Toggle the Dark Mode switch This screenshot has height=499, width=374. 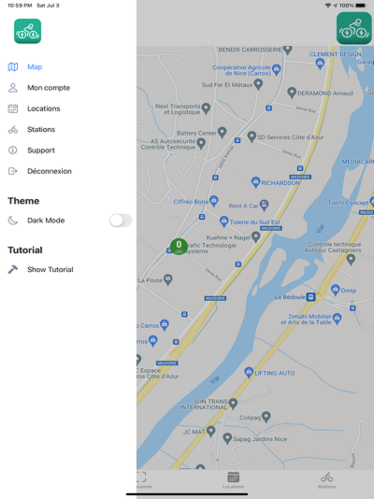(120, 220)
